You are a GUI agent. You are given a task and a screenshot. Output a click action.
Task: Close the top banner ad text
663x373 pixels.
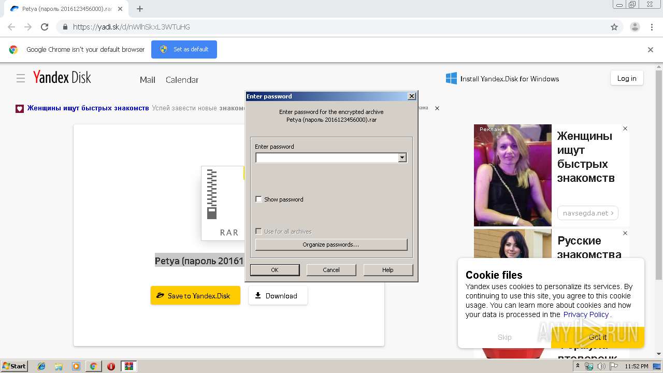[x=437, y=108]
